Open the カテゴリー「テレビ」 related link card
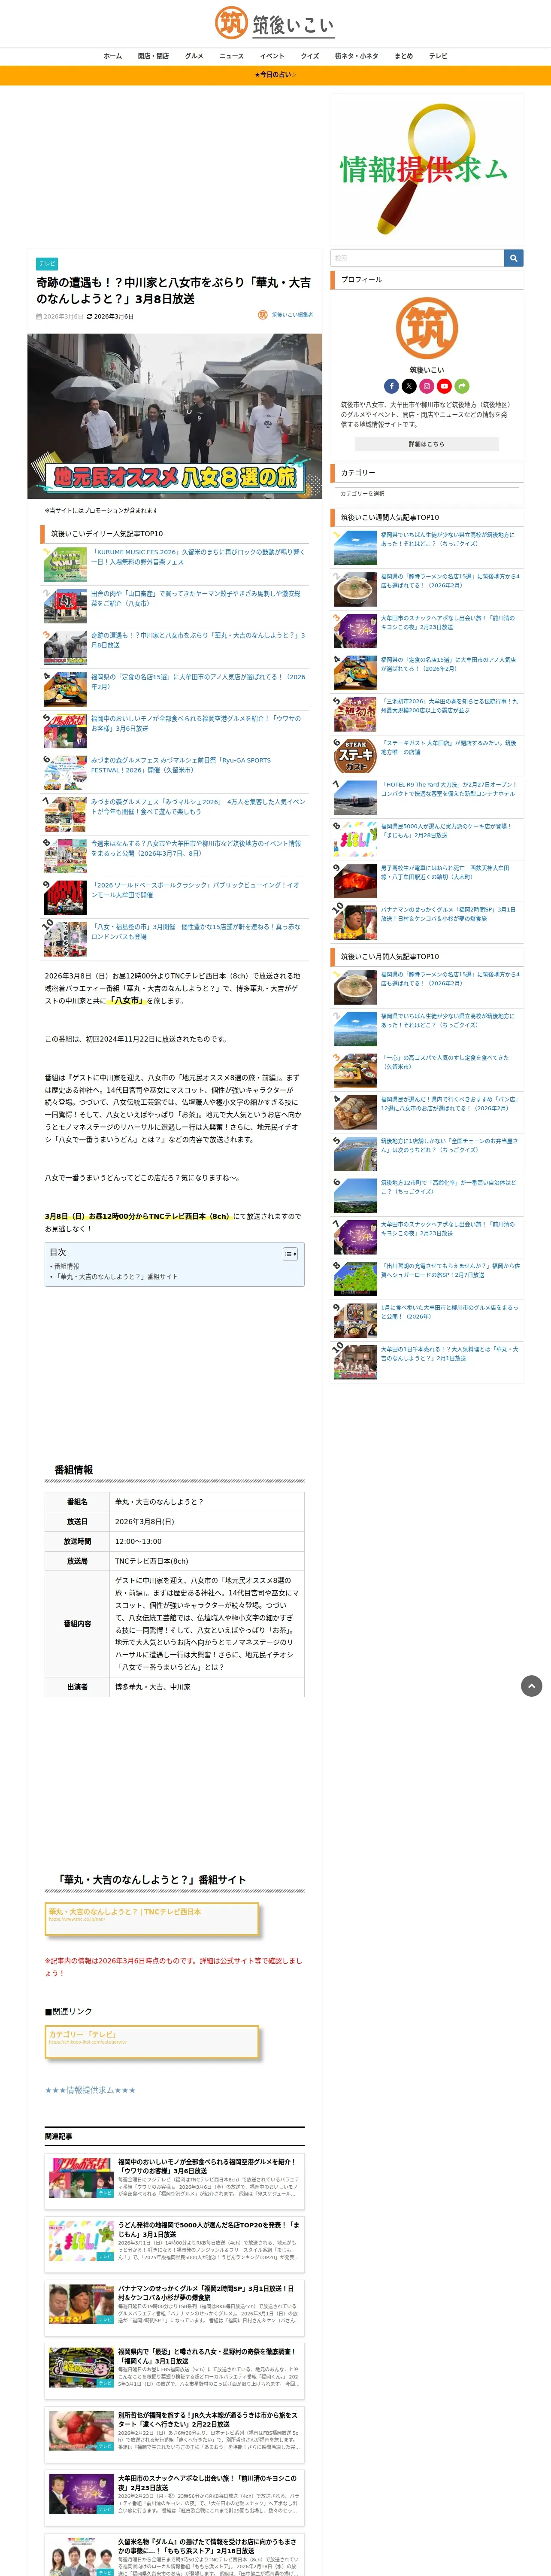 [151, 2041]
